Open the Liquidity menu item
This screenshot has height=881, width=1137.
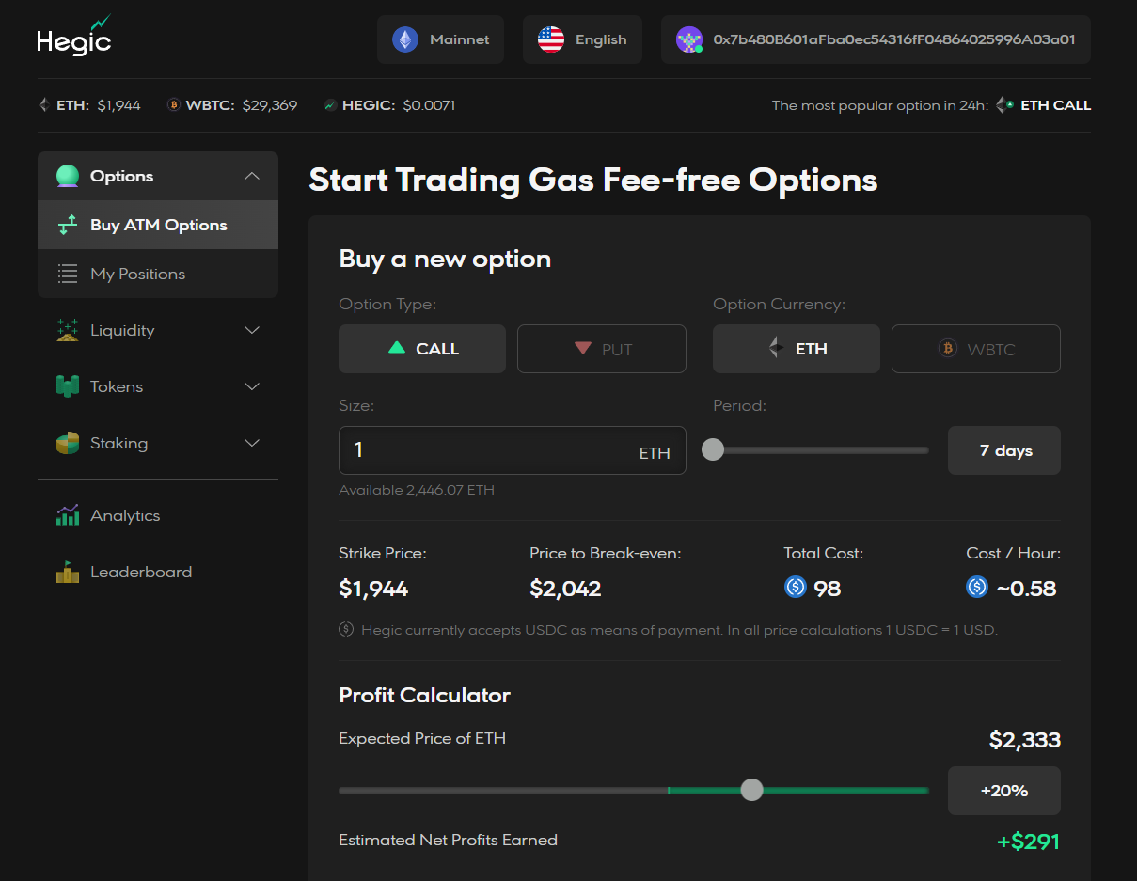158,330
